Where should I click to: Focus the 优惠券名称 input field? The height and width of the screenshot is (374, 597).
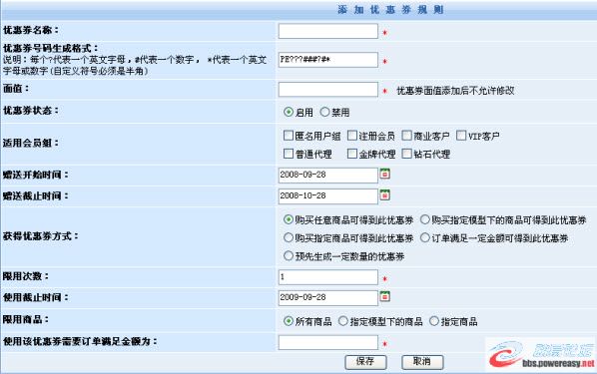click(x=328, y=31)
